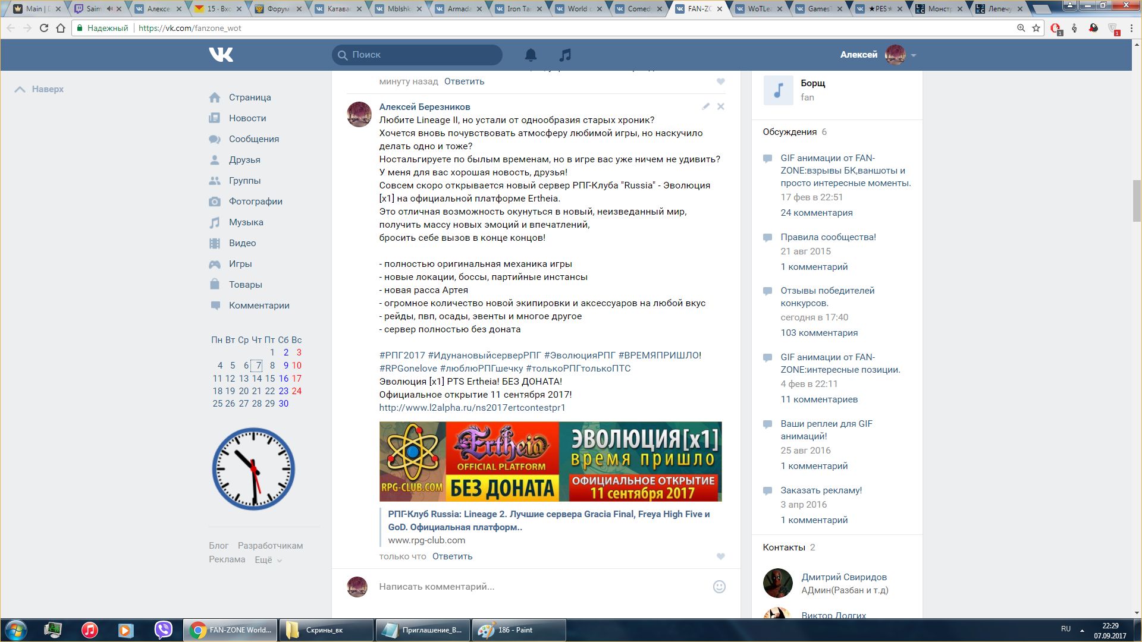The height and width of the screenshot is (642, 1142).
Task: Click the Видео film icon
Action: click(215, 243)
